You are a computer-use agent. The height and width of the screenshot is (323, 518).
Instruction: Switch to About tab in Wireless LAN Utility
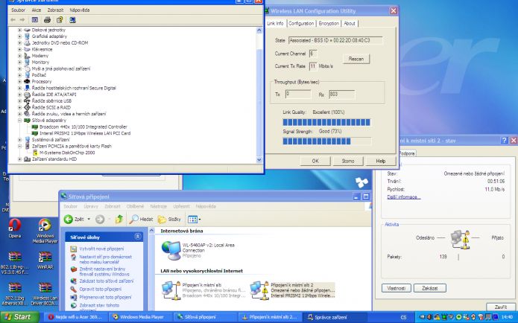click(350, 23)
